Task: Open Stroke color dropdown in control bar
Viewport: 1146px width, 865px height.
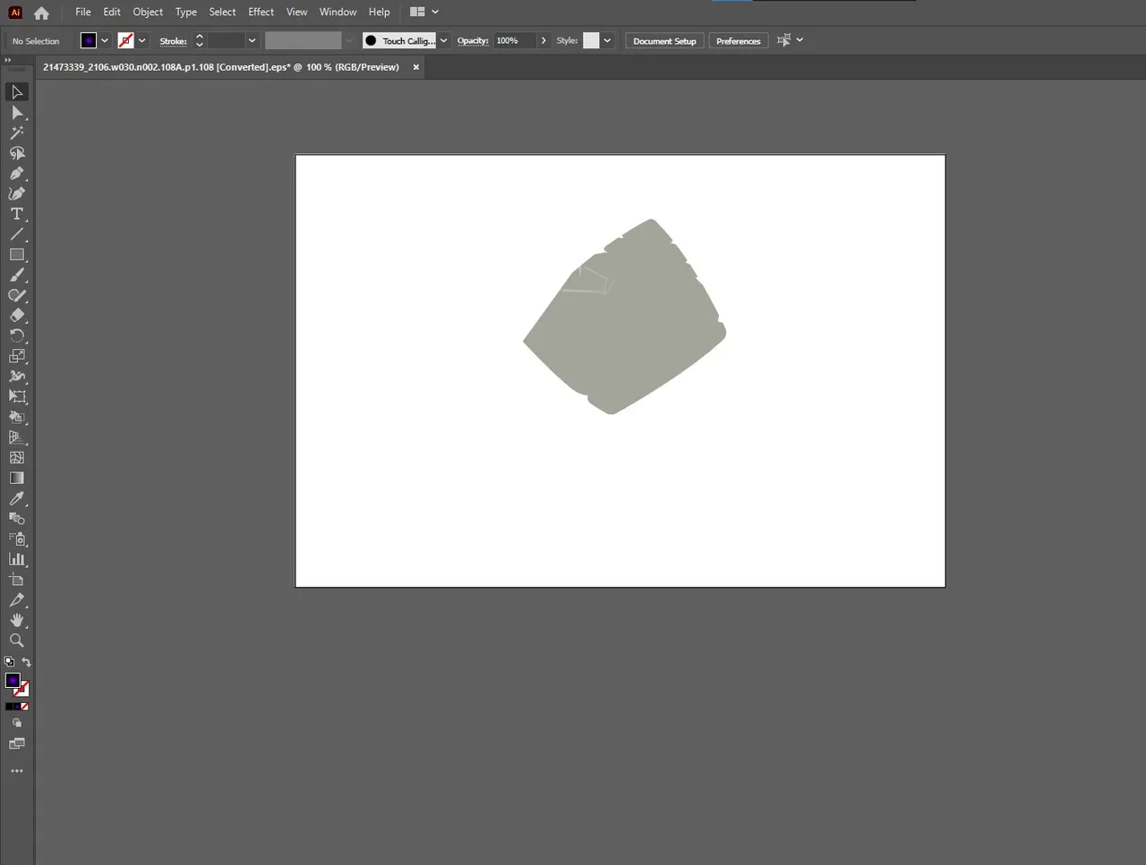Action: pyautogui.click(x=142, y=40)
